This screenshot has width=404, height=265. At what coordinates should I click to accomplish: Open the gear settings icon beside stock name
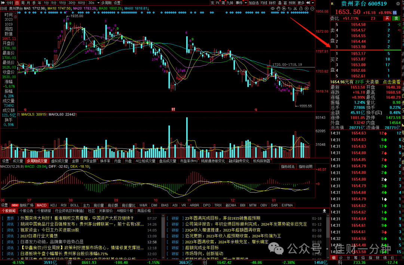pos(398,4)
